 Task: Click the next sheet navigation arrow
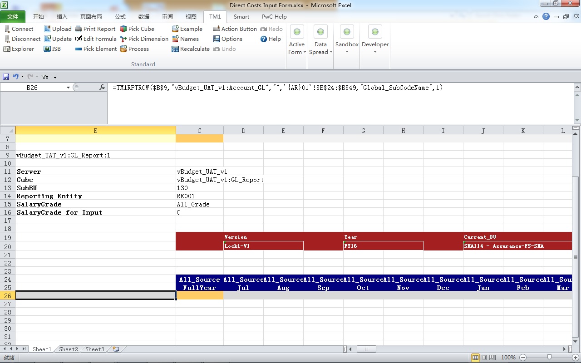[17, 349]
